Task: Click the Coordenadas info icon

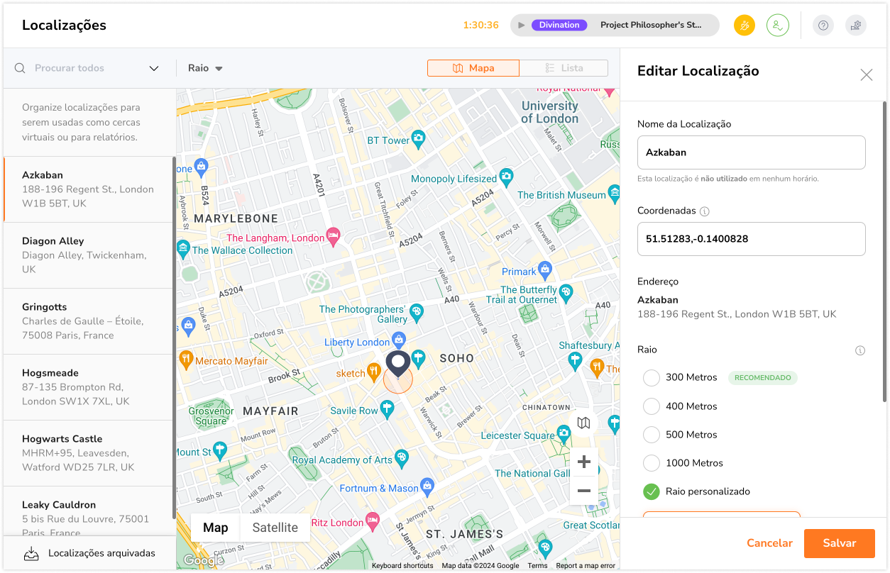Action: tap(705, 211)
